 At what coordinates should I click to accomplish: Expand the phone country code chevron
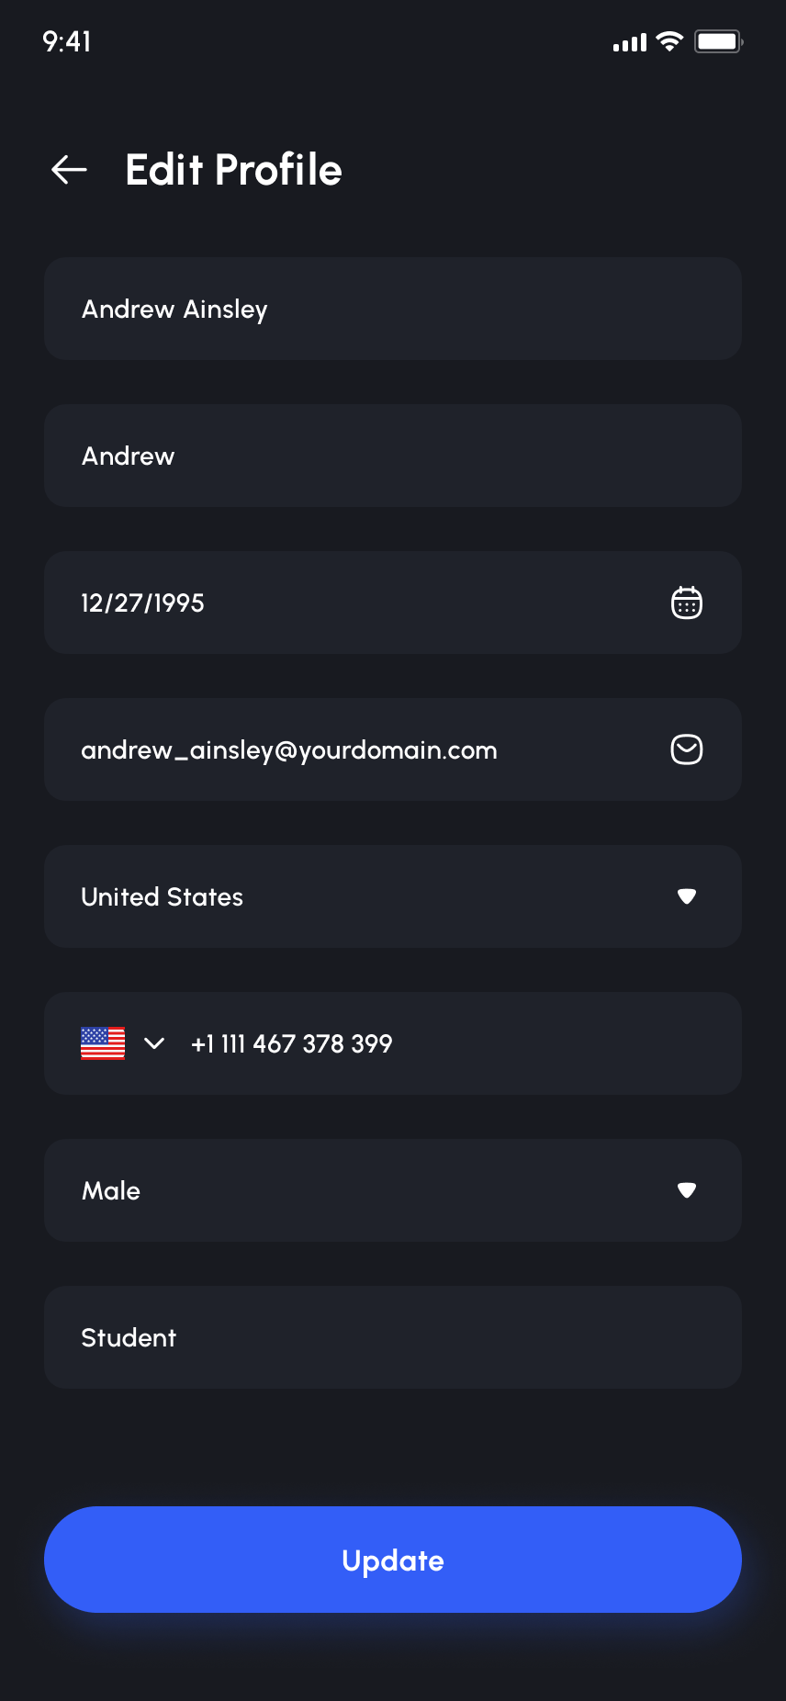tap(154, 1043)
